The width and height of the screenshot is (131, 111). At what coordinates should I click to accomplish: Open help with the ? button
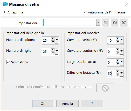(92, 103)
